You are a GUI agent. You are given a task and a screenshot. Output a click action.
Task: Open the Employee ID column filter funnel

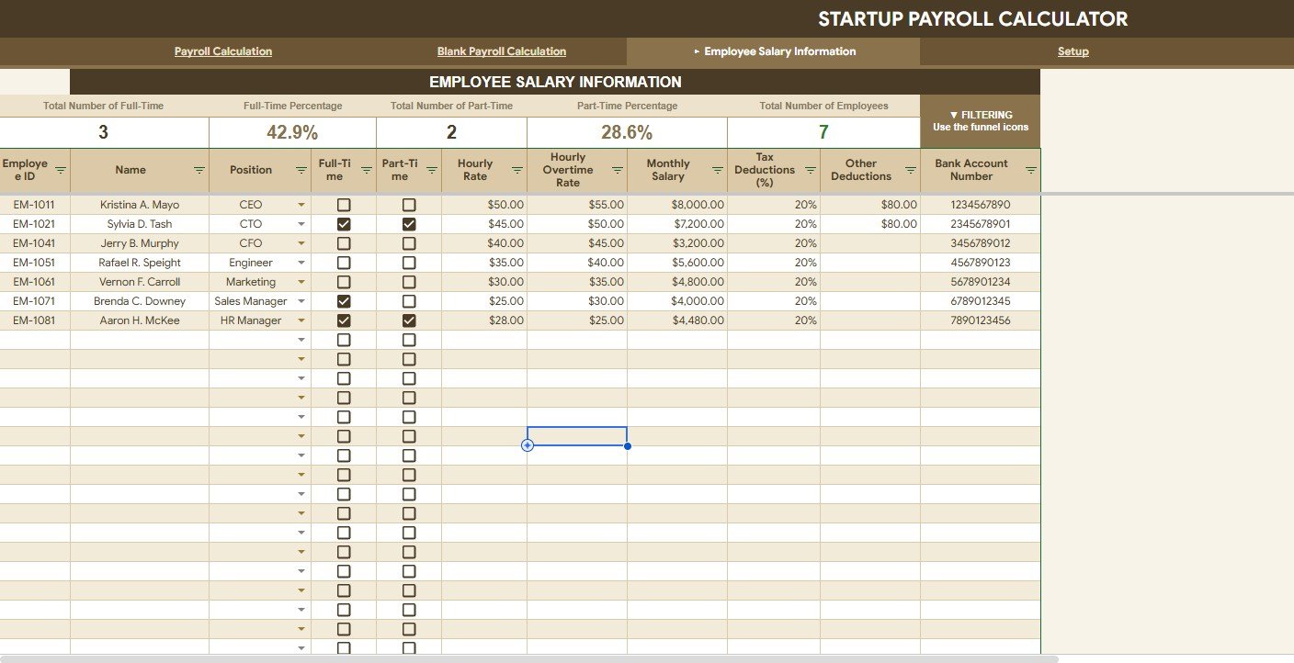tap(61, 171)
